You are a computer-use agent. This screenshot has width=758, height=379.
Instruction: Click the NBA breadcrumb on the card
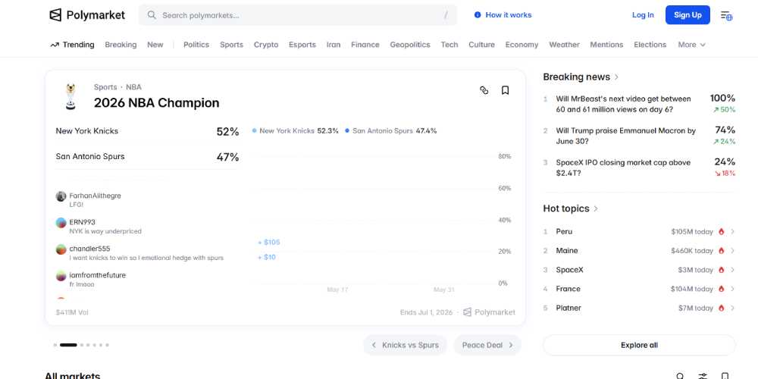coord(134,87)
